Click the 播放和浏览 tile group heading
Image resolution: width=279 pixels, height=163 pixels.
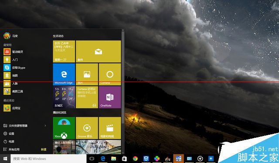click(60, 113)
